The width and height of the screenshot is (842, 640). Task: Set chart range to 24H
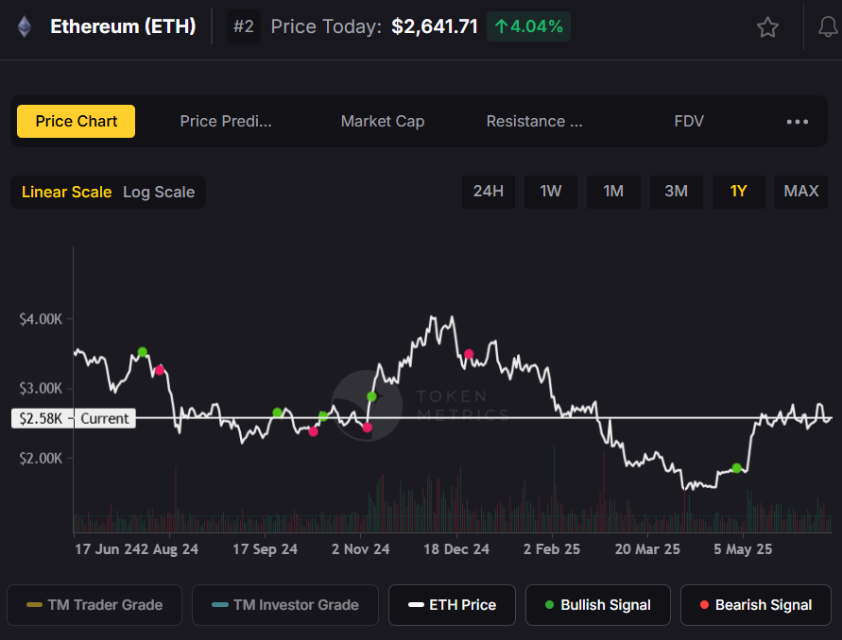pyautogui.click(x=489, y=192)
